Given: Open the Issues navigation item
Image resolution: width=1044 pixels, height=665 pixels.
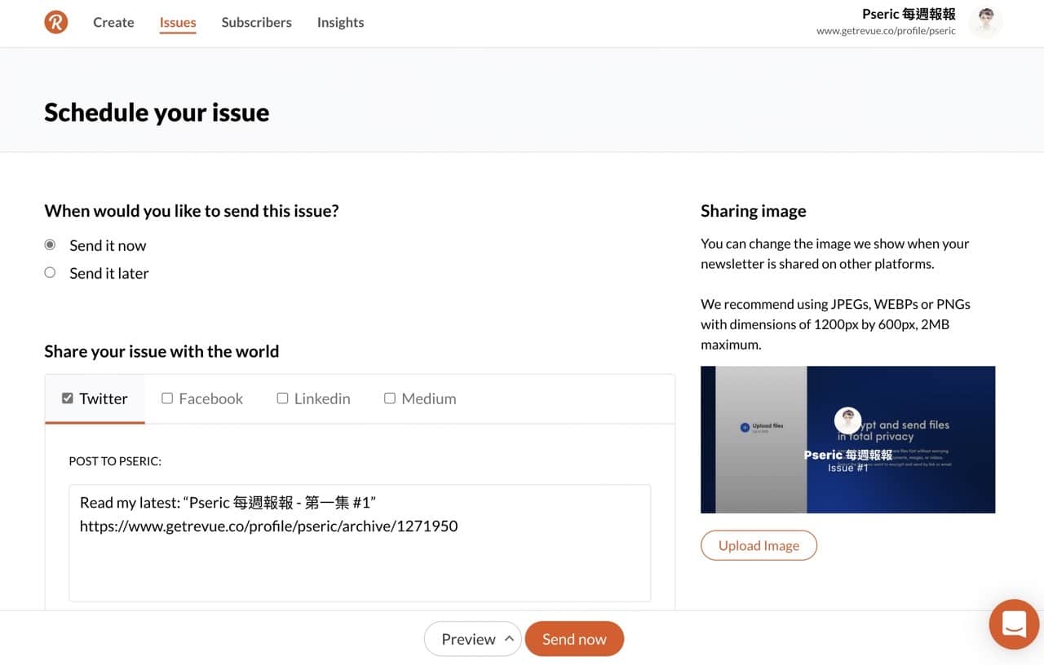Looking at the screenshot, I should (178, 22).
